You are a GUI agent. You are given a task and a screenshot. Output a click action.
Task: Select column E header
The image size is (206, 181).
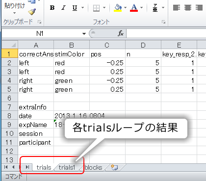[x=179, y=45]
